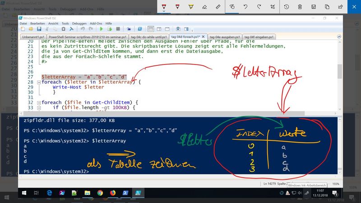Viewport: 361px width, 203px height.
Task: Click the 155% zoom value in status bar
Action: 336,184
